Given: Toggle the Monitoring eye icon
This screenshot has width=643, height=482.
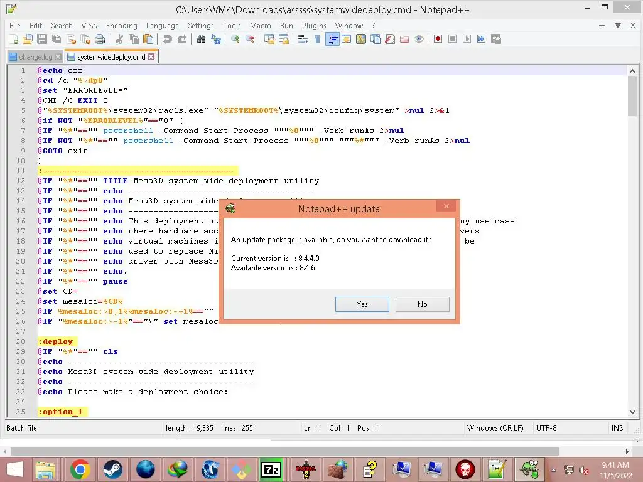Looking at the screenshot, I should click(419, 39).
